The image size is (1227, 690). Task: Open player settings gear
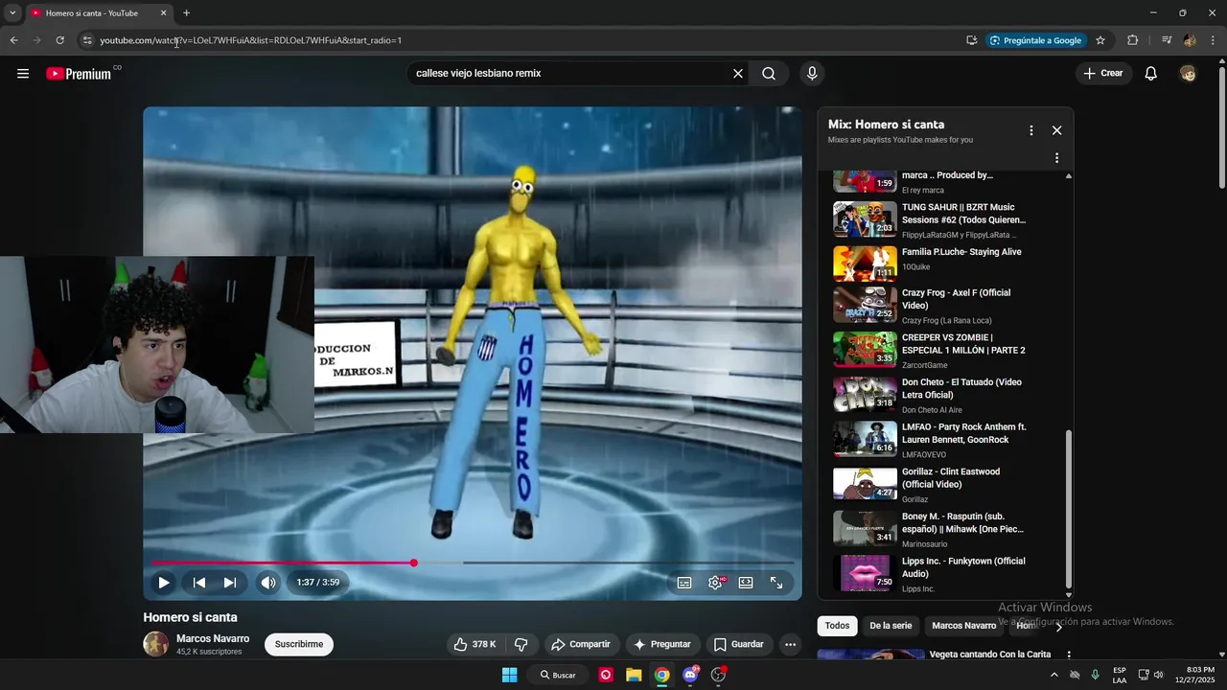pyautogui.click(x=715, y=583)
